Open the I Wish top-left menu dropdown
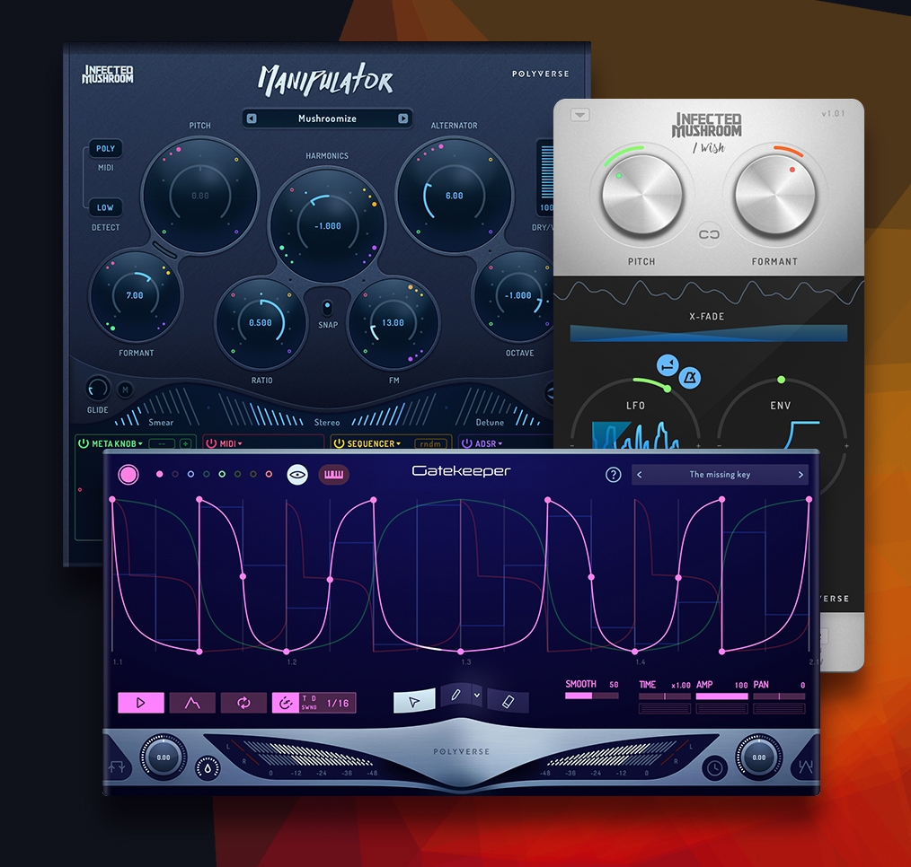The width and height of the screenshot is (911, 867). 579,115
